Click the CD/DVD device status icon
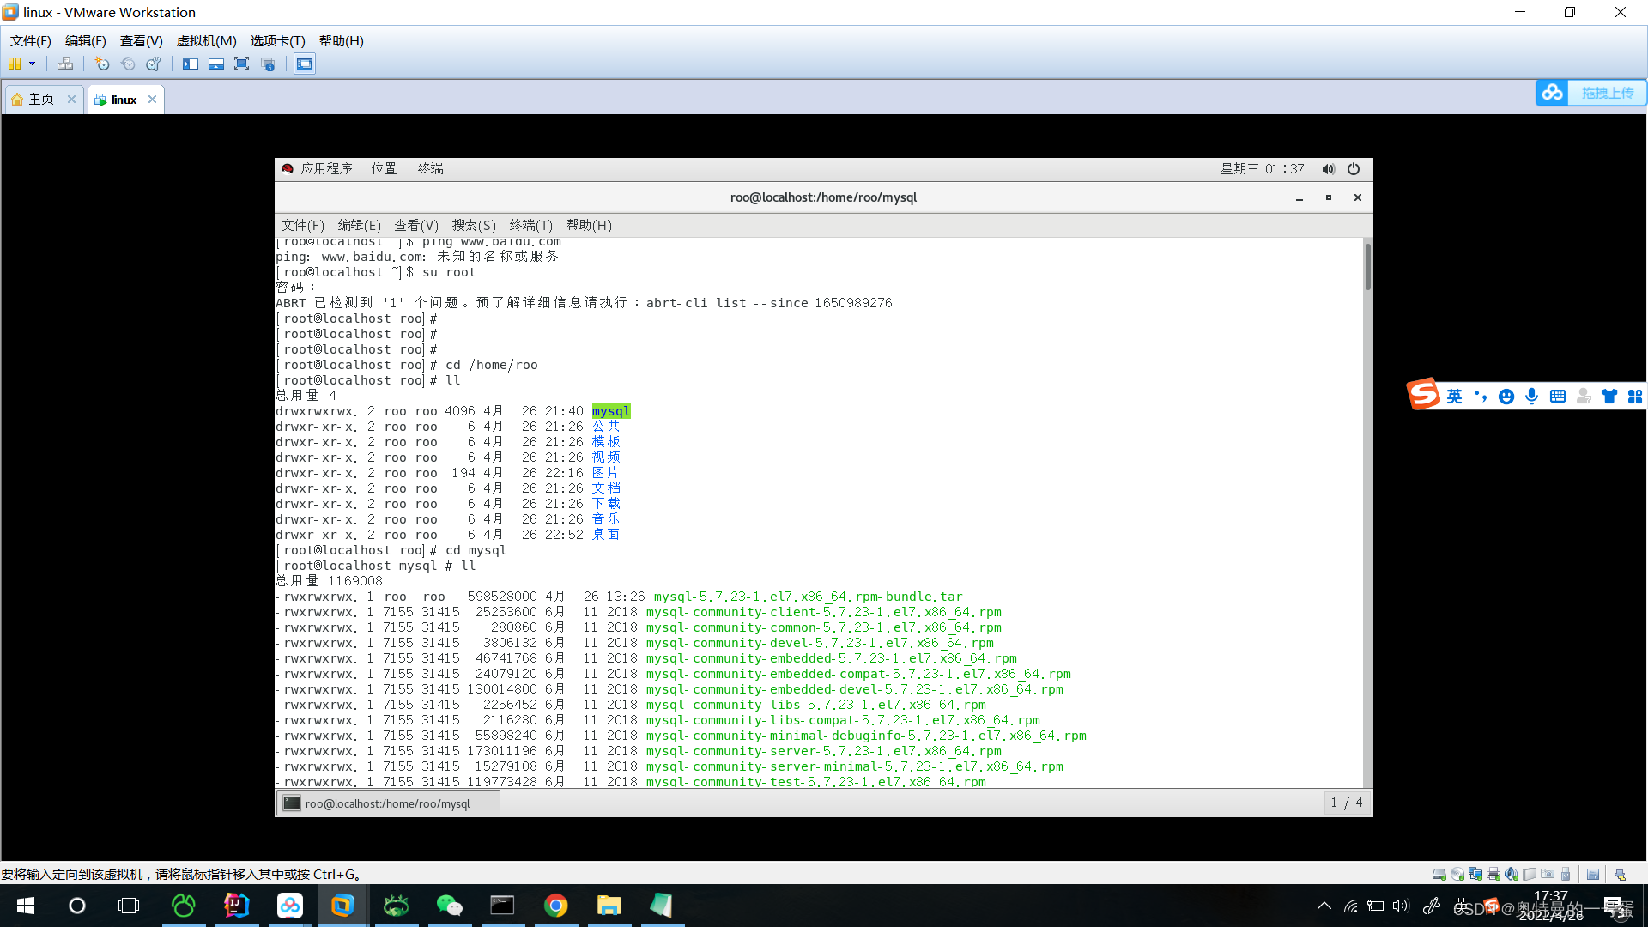 click(1457, 874)
